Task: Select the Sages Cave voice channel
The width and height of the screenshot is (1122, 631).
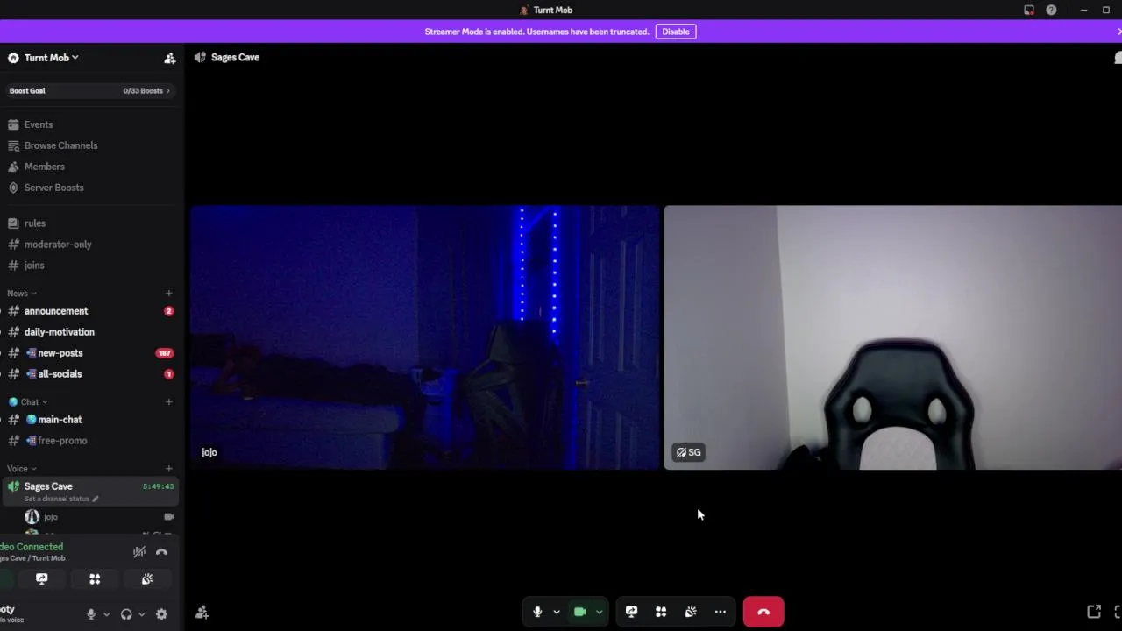Action: tap(89, 492)
